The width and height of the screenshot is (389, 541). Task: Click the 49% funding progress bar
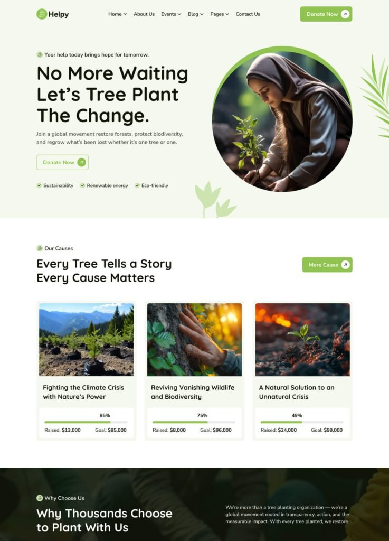click(x=302, y=422)
